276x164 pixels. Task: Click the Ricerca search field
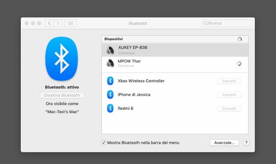227,23
